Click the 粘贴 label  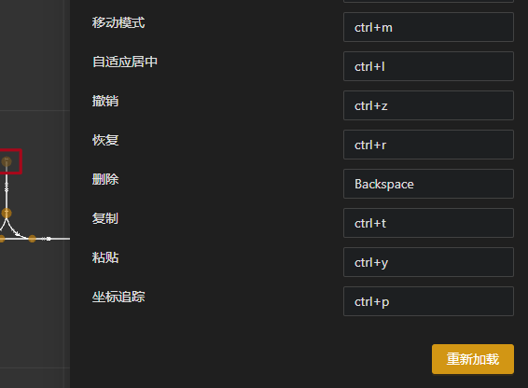105,257
